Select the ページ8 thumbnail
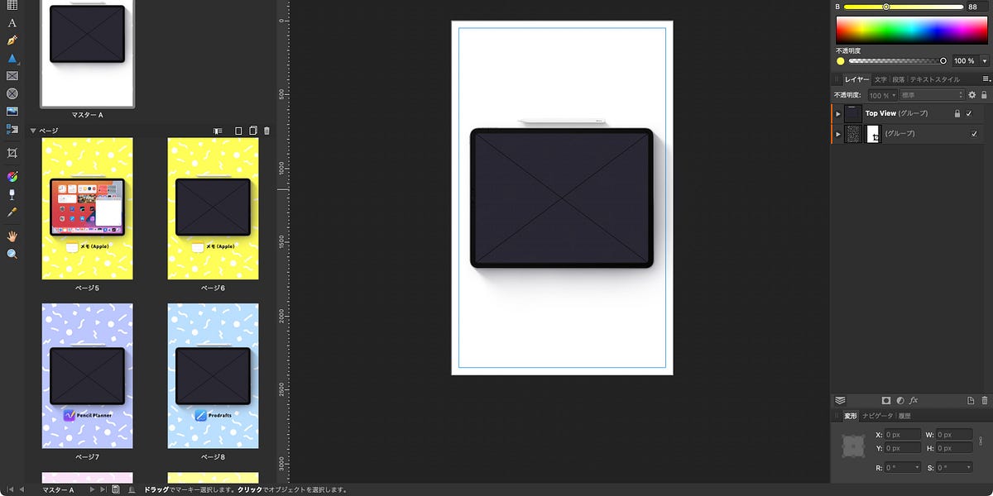This screenshot has height=496, width=993. click(x=213, y=376)
